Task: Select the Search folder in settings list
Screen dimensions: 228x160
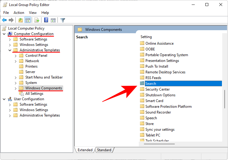Action: [151, 84]
